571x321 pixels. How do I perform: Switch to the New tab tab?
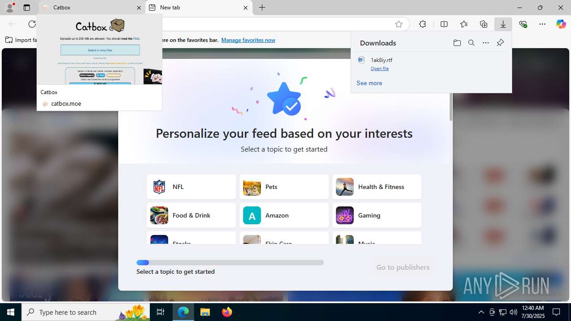pyautogui.click(x=199, y=8)
